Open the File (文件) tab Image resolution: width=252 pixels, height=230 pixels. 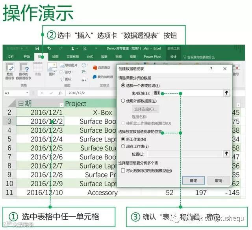(11, 57)
